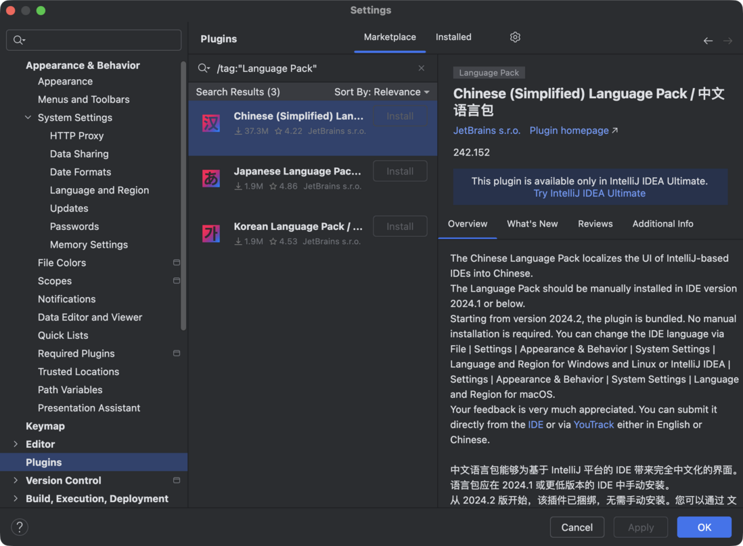Select the Chinese Language Pack plugin icon
Viewport: 743px width, 546px height.
coord(211,123)
